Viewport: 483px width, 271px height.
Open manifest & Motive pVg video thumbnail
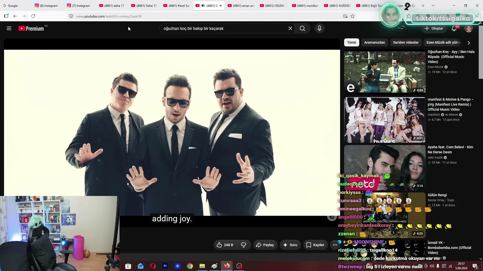pyautogui.click(x=385, y=120)
